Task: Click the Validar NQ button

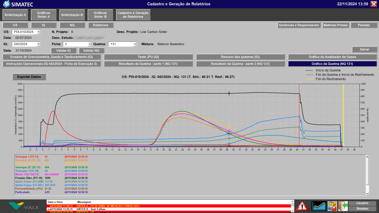Action: (91, 50)
